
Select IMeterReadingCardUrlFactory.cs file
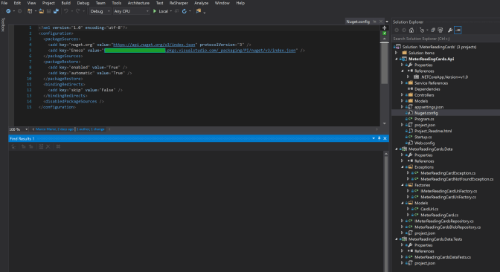click(x=449, y=191)
